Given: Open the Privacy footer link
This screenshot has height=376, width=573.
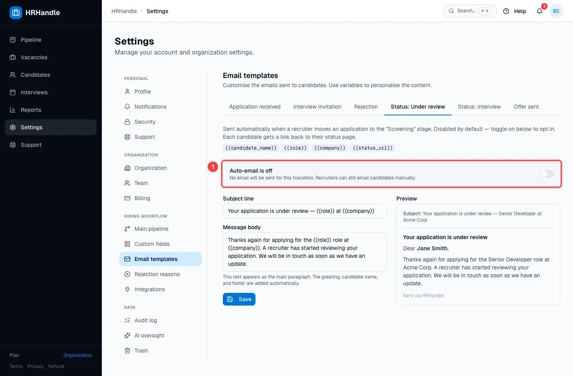Looking at the screenshot, I should (x=35, y=366).
